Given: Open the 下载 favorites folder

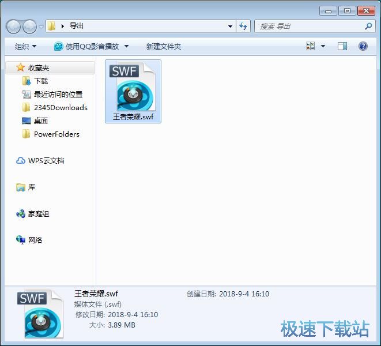Looking at the screenshot, I should click(41, 81).
